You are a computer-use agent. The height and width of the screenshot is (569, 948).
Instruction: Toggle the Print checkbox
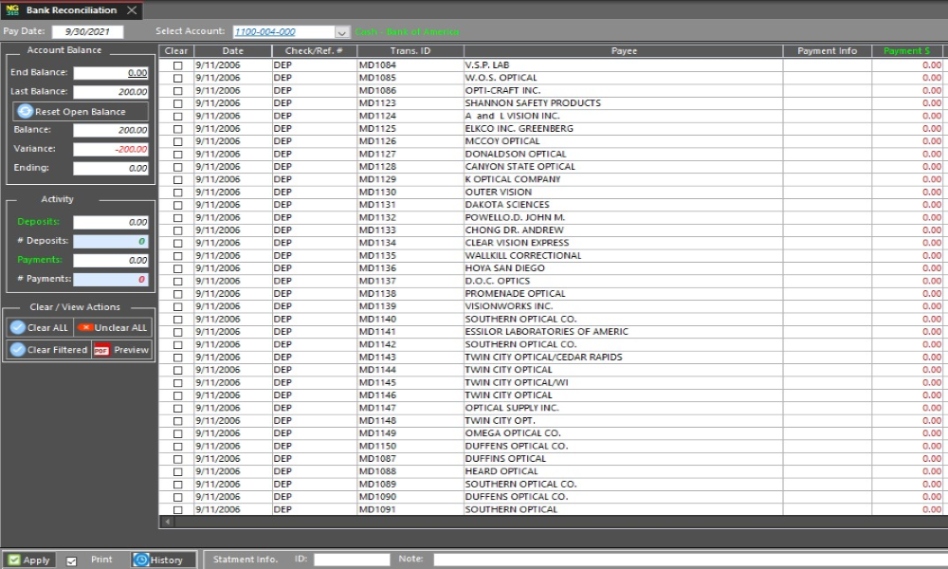[72, 560]
